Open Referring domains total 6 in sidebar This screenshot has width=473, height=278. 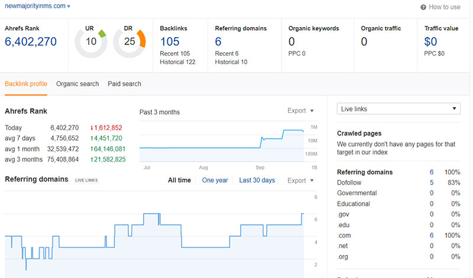click(x=432, y=172)
